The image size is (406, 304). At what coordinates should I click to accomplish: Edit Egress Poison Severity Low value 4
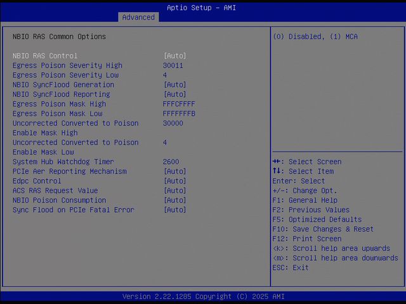point(165,75)
